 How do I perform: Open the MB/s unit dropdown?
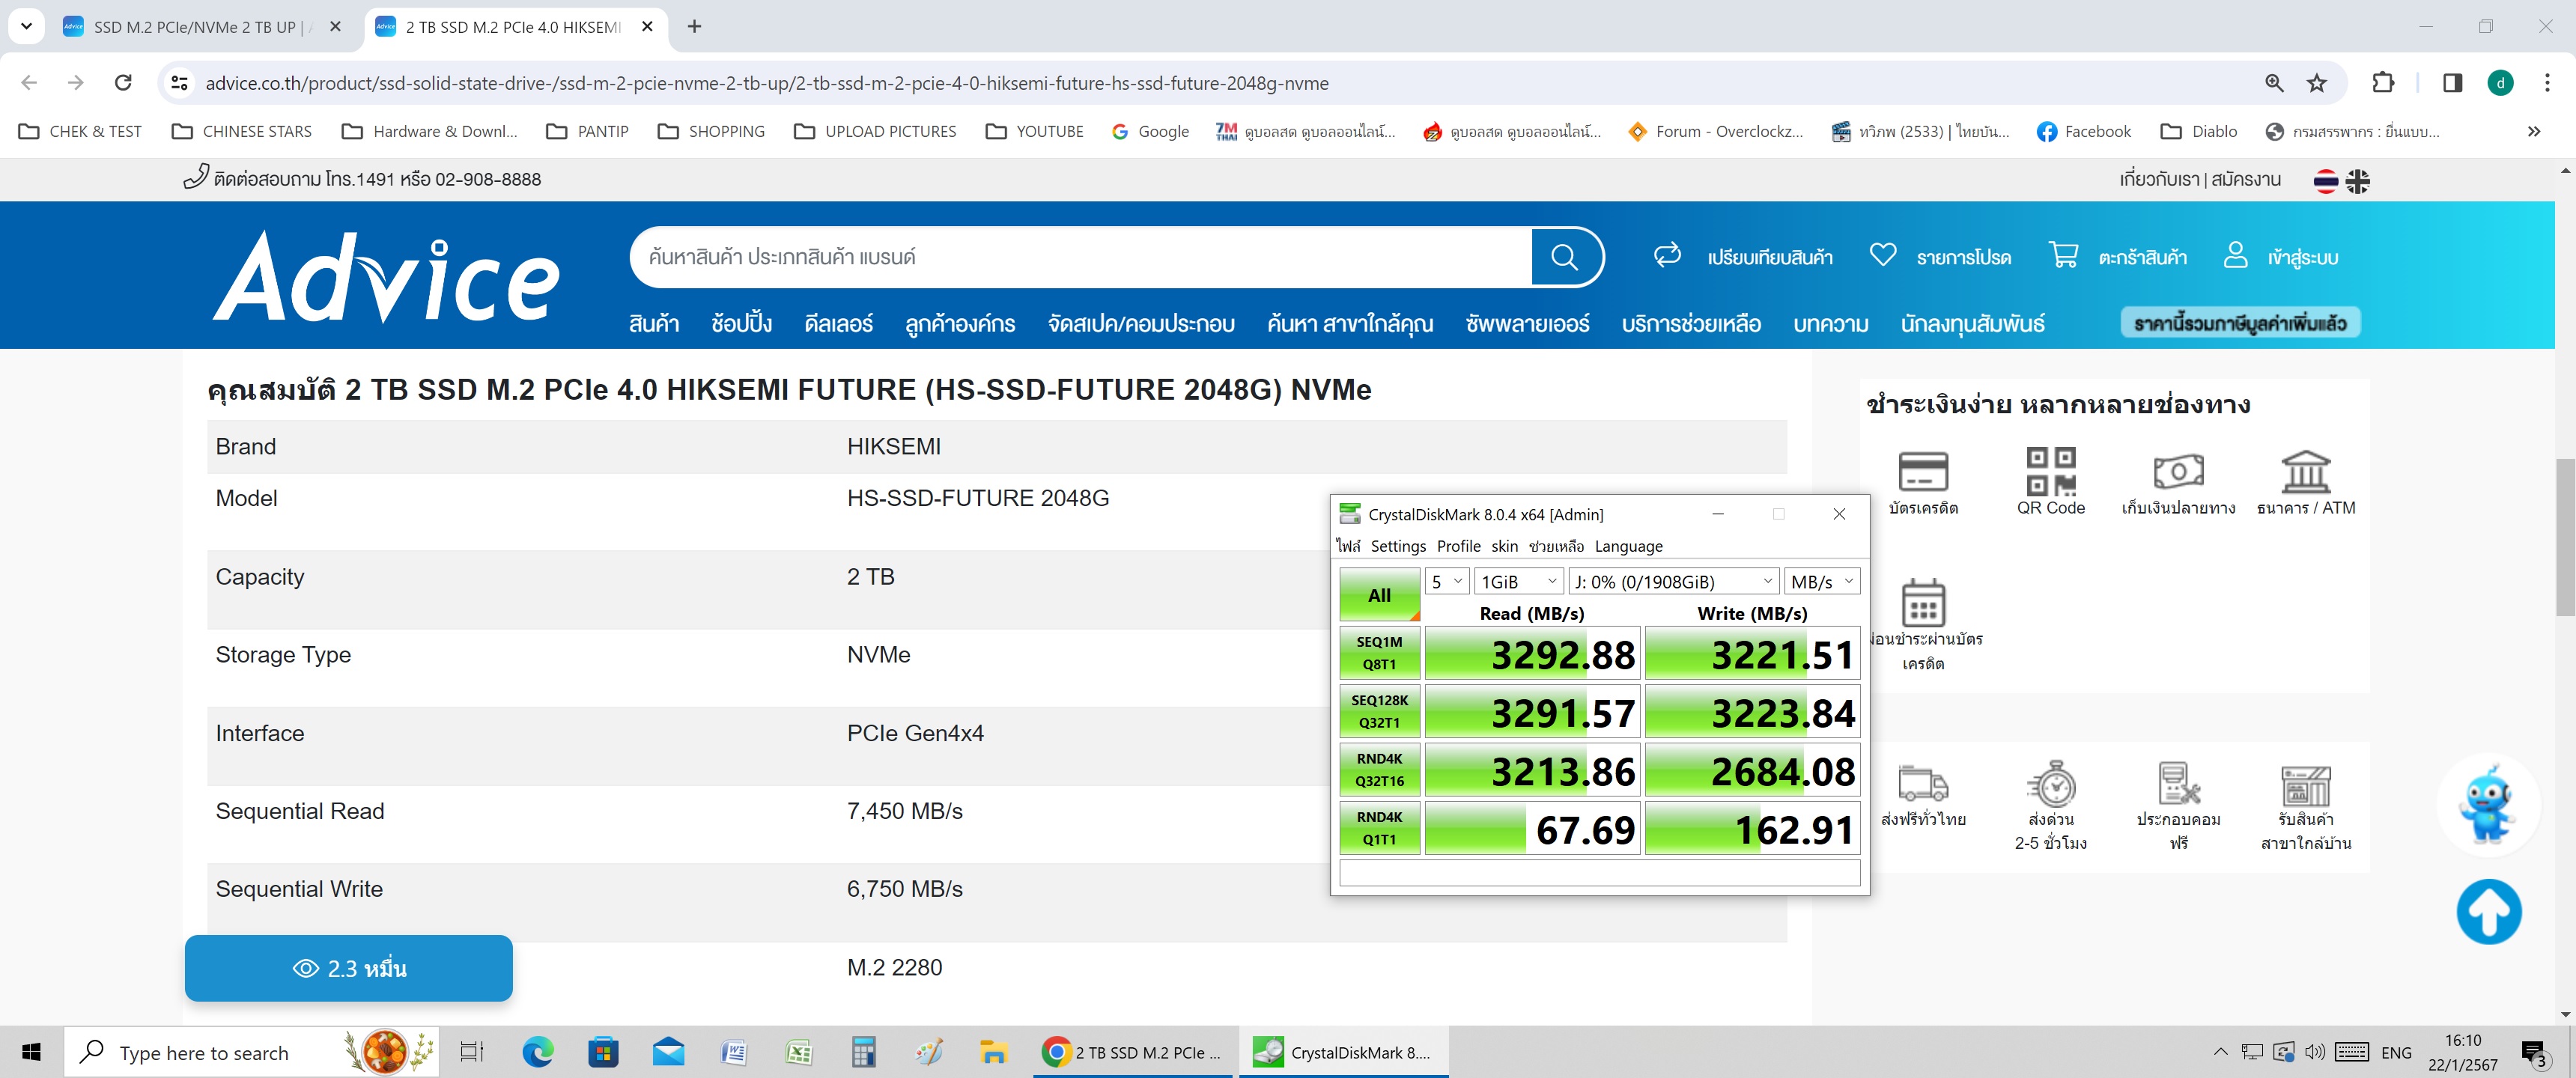click(1823, 581)
